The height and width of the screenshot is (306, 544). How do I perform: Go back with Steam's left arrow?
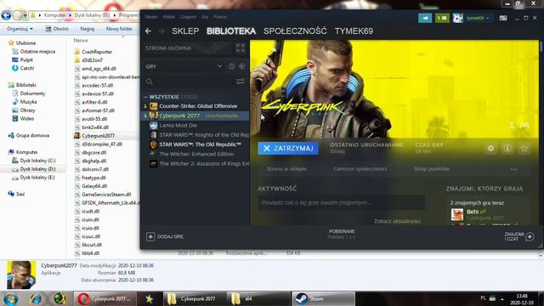tap(148, 31)
